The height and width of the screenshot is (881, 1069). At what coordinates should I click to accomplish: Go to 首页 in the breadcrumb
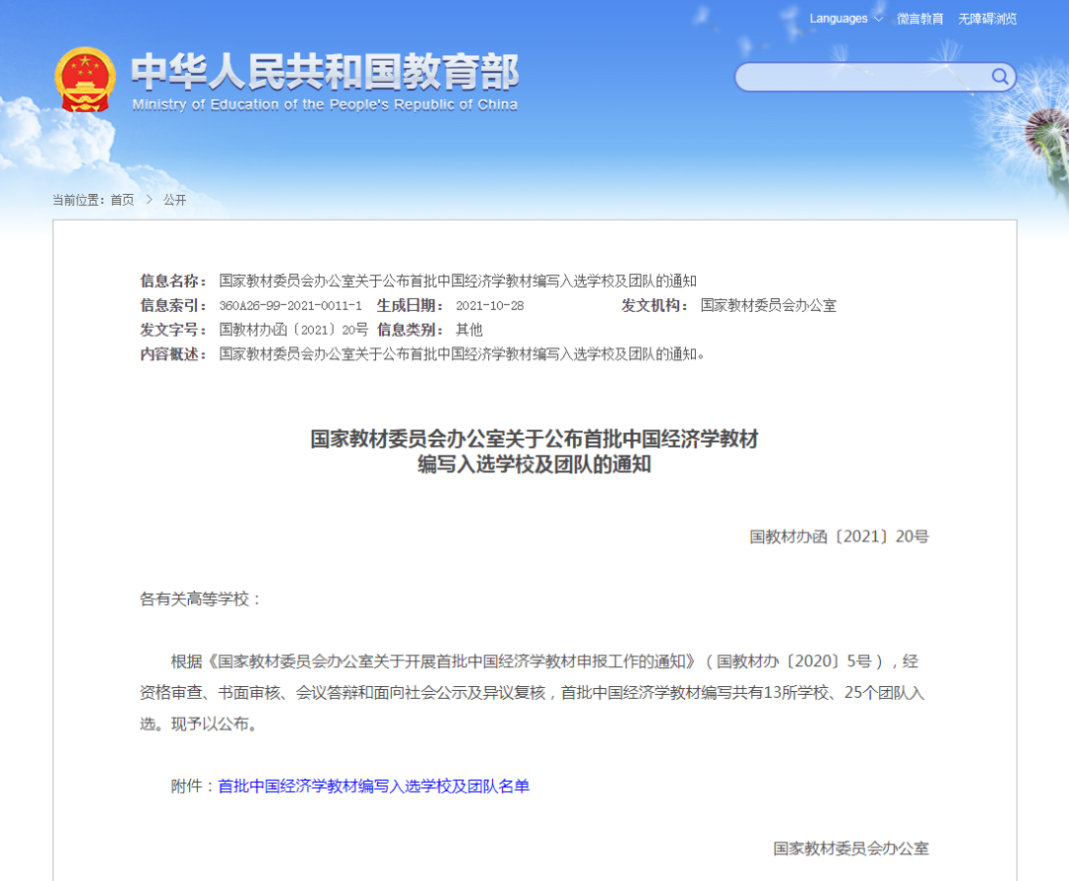pyautogui.click(x=122, y=200)
